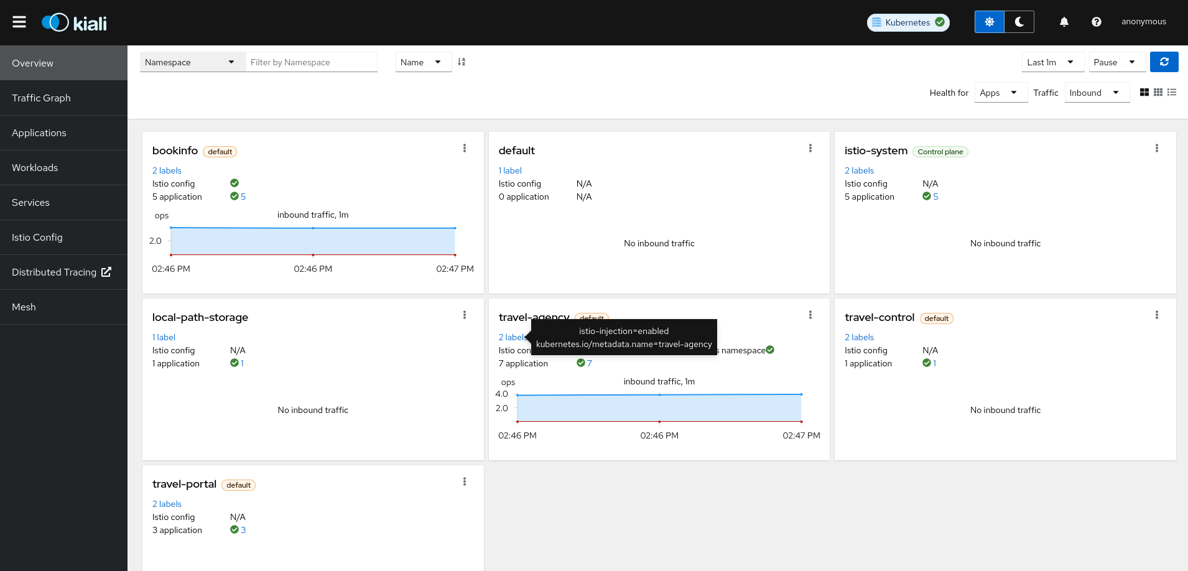Open the hamburger navigation menu
Image resolution: width=1188 pixels, height=571 pixels.
(19, 22)
